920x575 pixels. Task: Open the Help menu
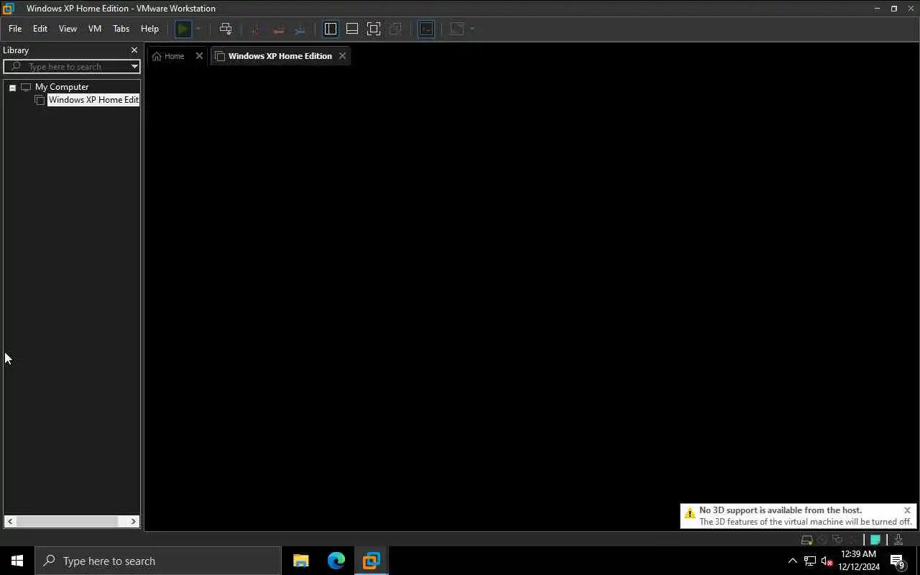pyautogui.click(x=149, y=29)
